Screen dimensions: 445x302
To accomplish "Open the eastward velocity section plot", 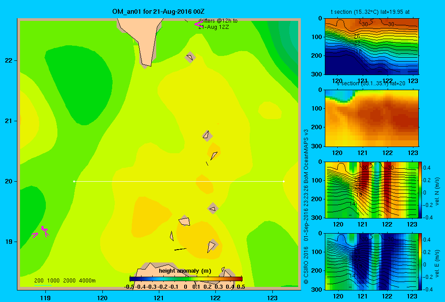I will 372,262.
